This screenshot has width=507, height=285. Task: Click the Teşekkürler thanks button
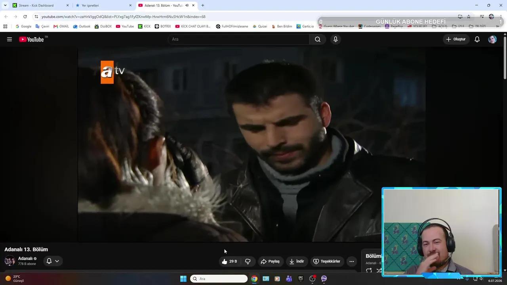click(x=327, y=261)
